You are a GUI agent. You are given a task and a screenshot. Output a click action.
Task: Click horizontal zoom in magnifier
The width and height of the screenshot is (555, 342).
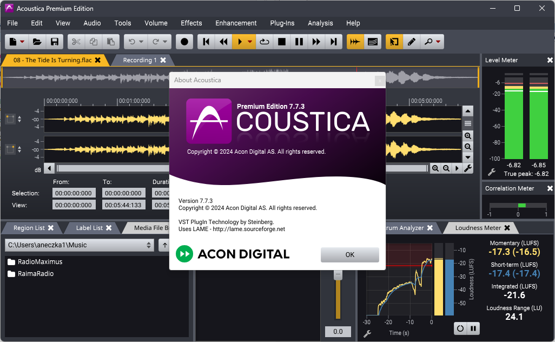(435, 168)
